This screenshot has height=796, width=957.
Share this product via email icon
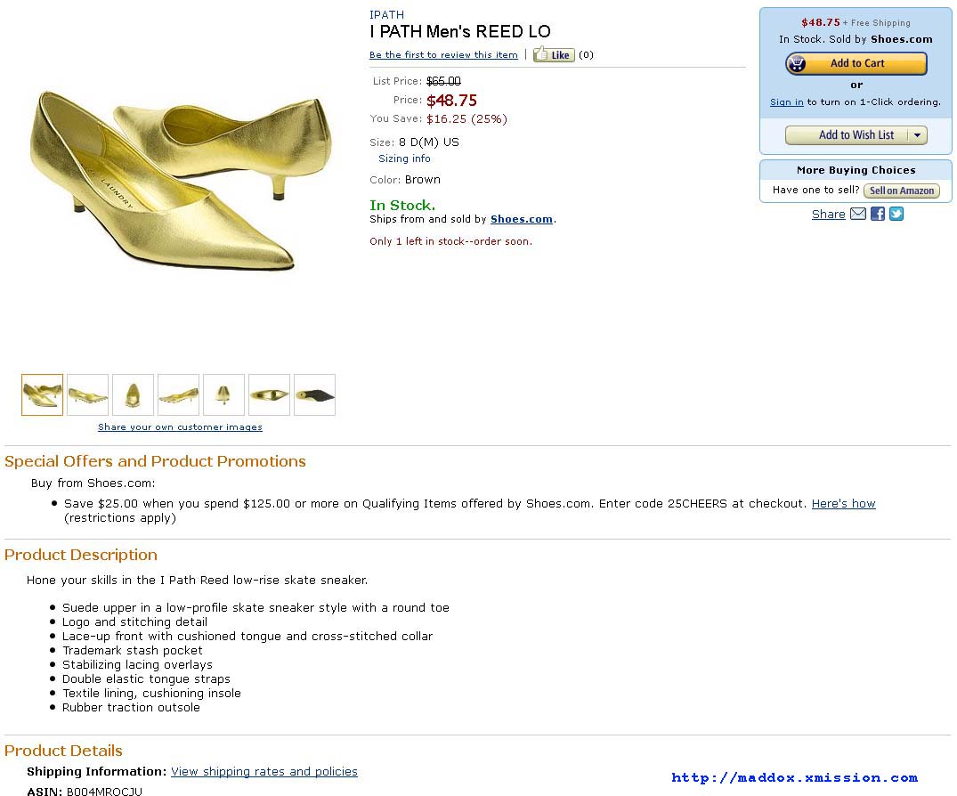858,214
